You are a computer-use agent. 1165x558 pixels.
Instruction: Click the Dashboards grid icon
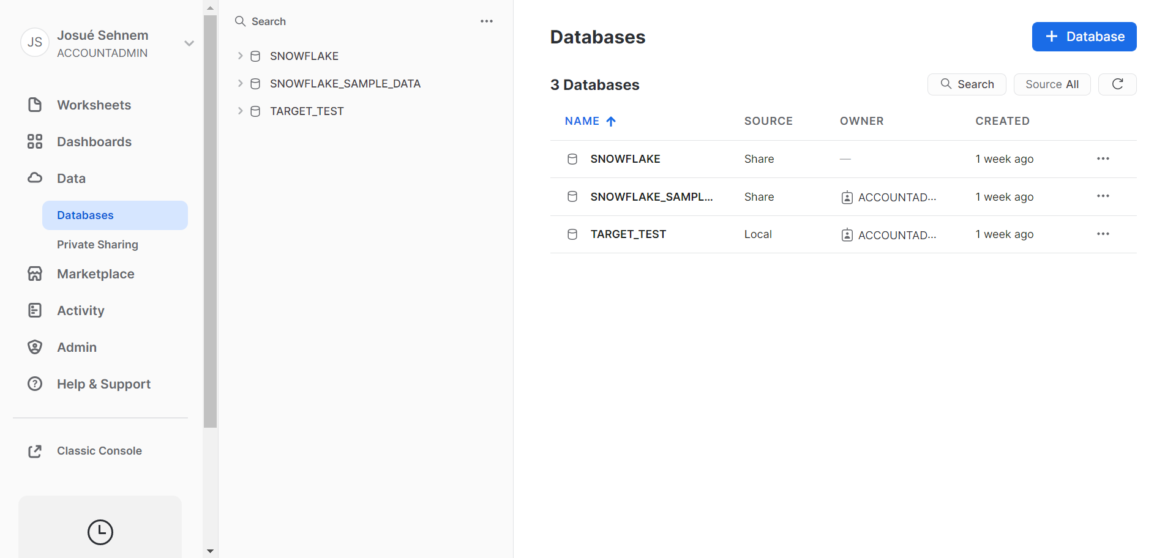tap(35, 141)
